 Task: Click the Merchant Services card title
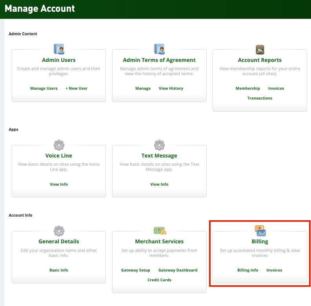159,241
